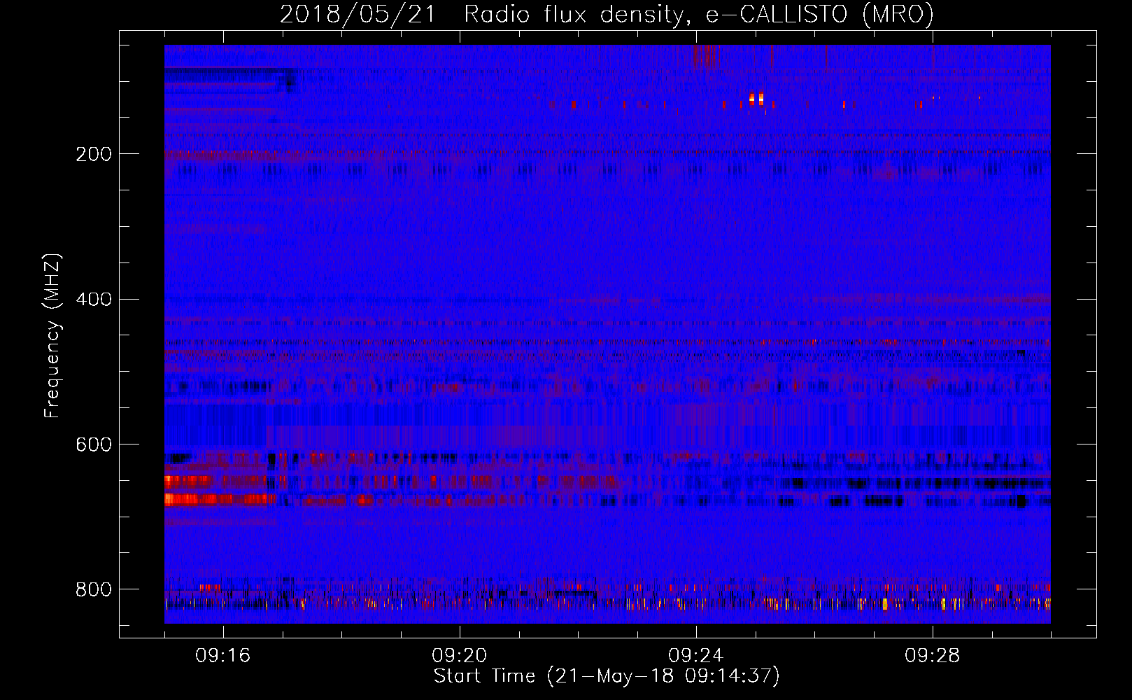
Task: Click the '800' frequency tick label
Action: click(93, 589)
